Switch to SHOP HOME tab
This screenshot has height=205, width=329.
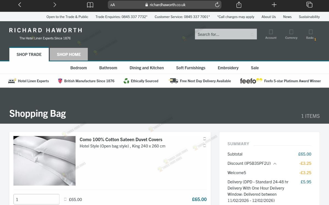point(69,54)
